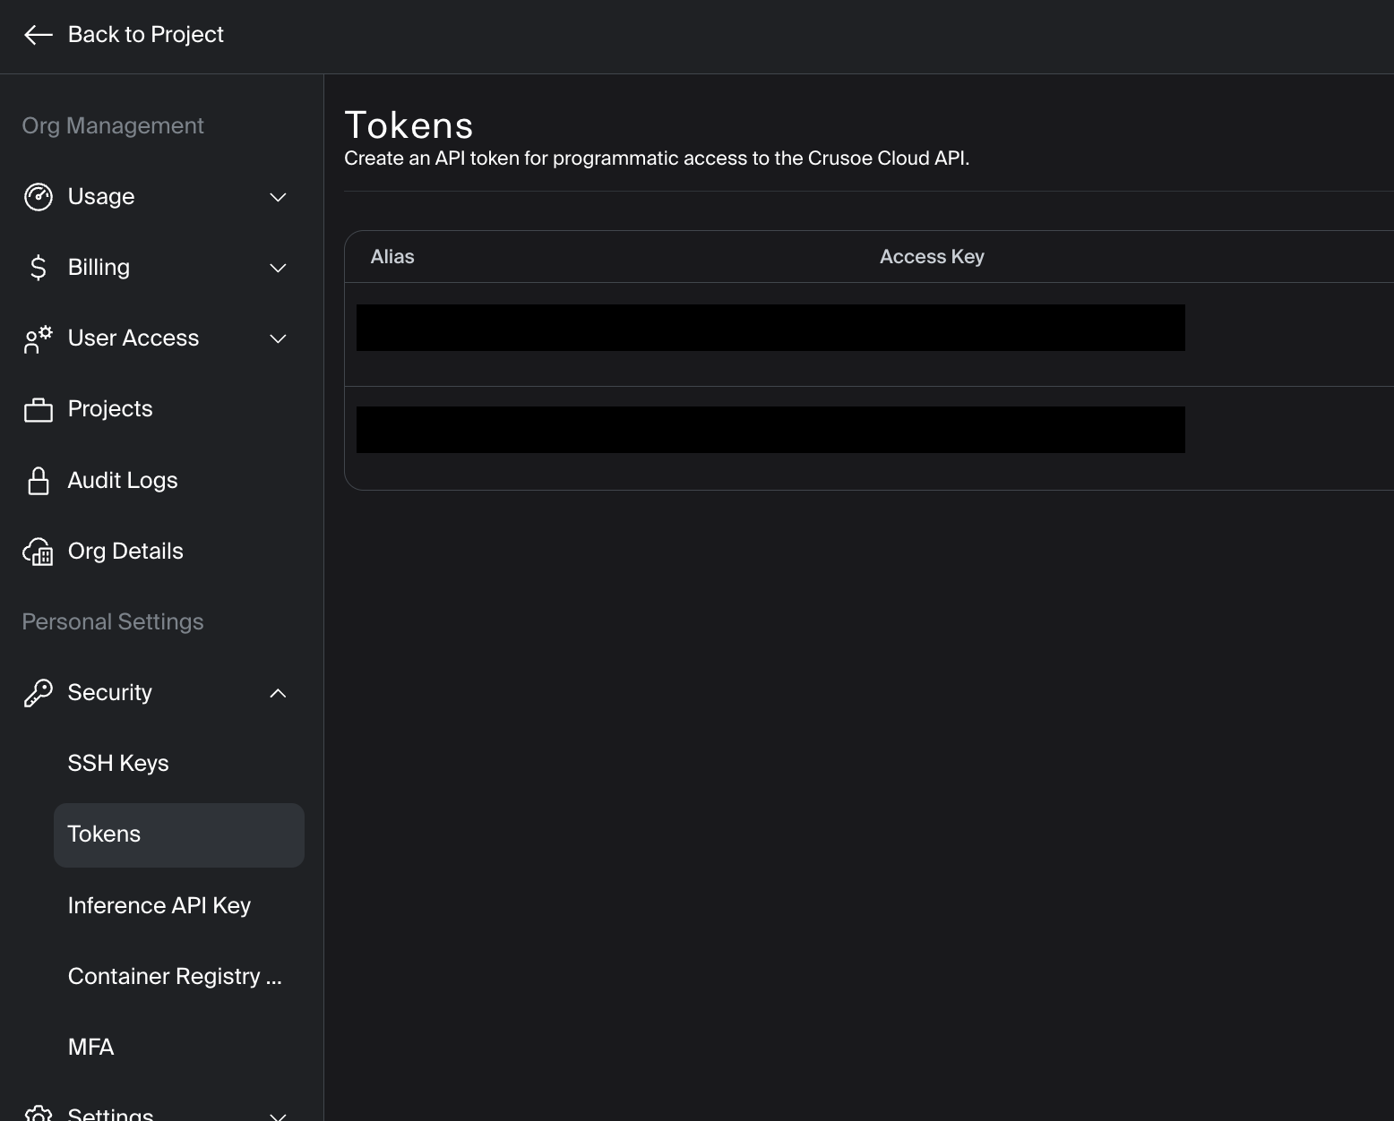Image resolution: width=1394 pixels, height=1121 pixels.
Task: Click the Alias column header
Action: pyautogui.click(x=392, y=257)
